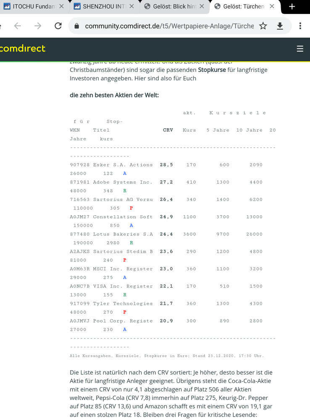
Task: Click the comdirect logo
Action: 23,49
